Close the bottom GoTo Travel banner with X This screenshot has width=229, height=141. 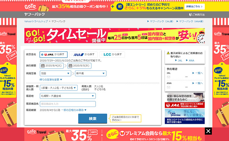[x=208, y=131]
